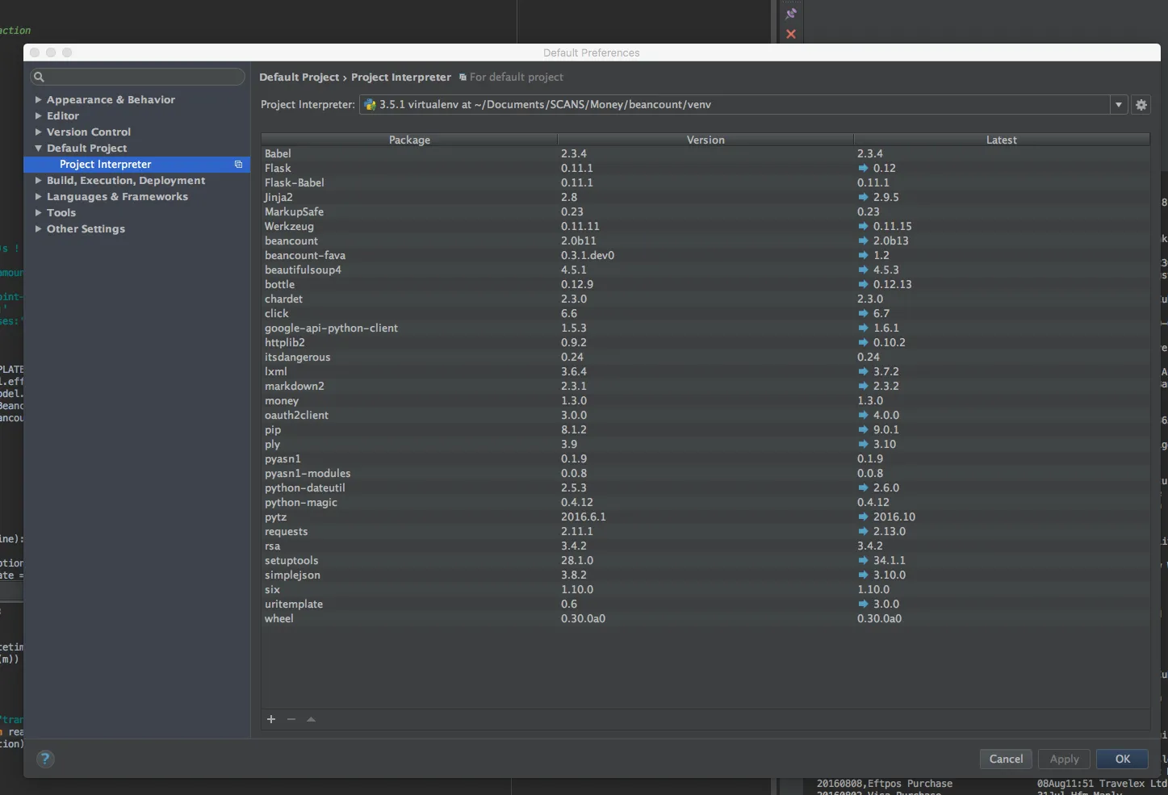The image size is (1168, 795).
Task: Select the python-dateutil package row
Action: click(705, 487)
